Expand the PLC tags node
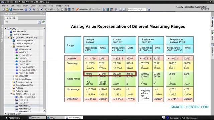Viewport: 214px width, 120px height. pyautogui.click(x=11, y=88)
